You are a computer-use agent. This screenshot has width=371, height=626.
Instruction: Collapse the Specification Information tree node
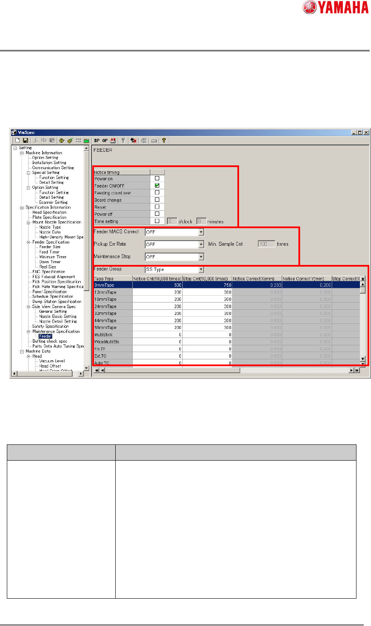(x=22, y=207)
